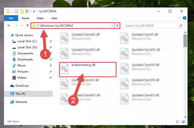Expand the ribbon with the chevron
The height and width of the screenshot is (128, 194).
tap(179, 18)
